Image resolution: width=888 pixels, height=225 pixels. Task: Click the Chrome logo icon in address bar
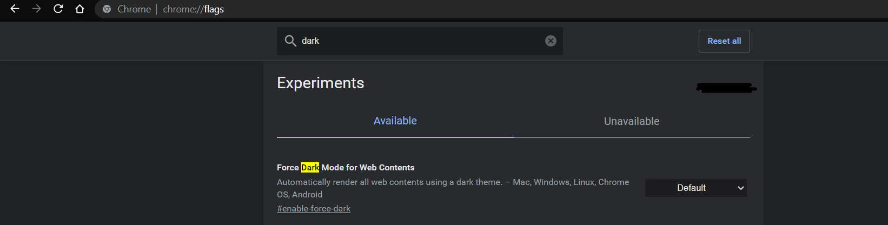tap(107, 9)
